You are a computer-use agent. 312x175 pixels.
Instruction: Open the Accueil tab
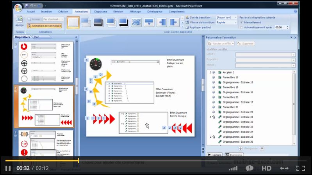pyautogui.click(x=30, y=12)
